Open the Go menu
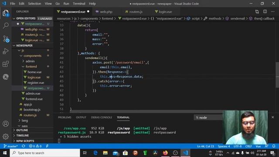Viewport: 279px width, 157px height. [58, 3]
